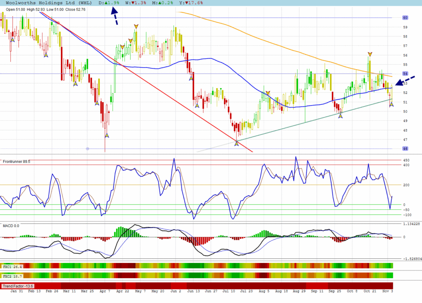422x303 pixels.
Task: Click the FXC1 26.4 heatmap label
Action: pos(12,266)
